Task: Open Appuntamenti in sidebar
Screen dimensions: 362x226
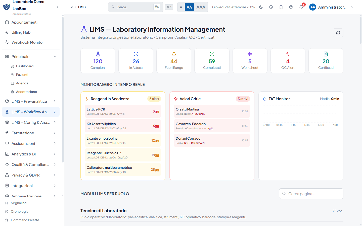Action: coord(31,22)
